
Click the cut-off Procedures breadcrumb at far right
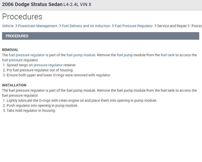click(197, 26)
